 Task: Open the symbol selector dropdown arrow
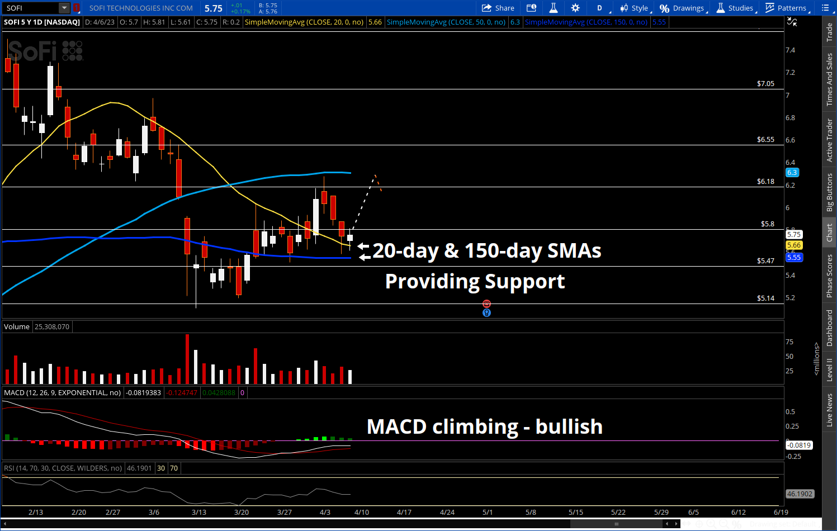coord(64,8)
